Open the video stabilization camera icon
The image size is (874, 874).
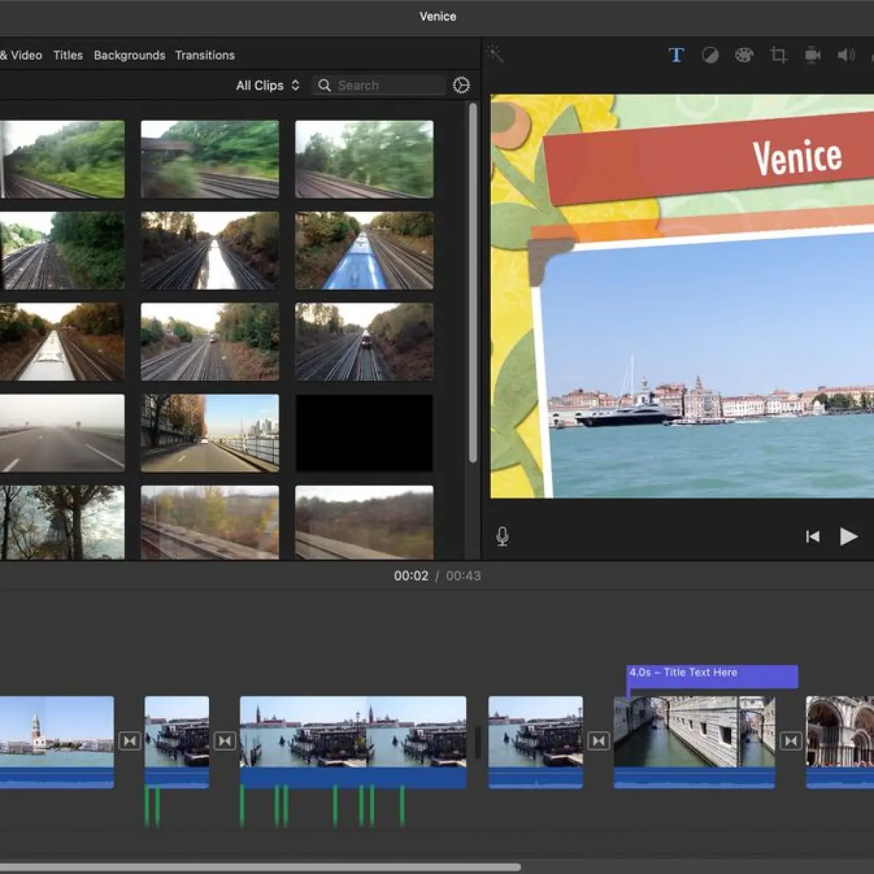pyautogui.click(x=812, y=55)
